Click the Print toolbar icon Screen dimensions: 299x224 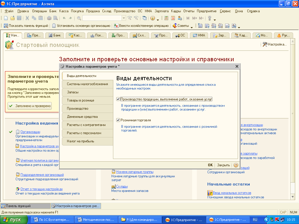point(49,18)
